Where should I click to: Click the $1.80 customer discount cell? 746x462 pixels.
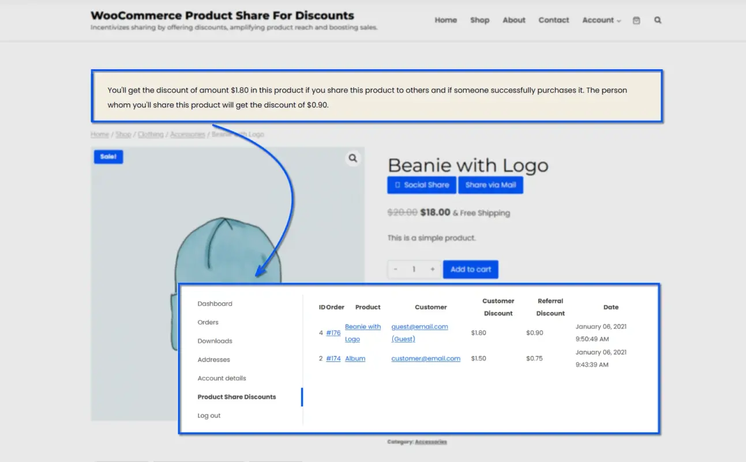click(x=478, y=333)
